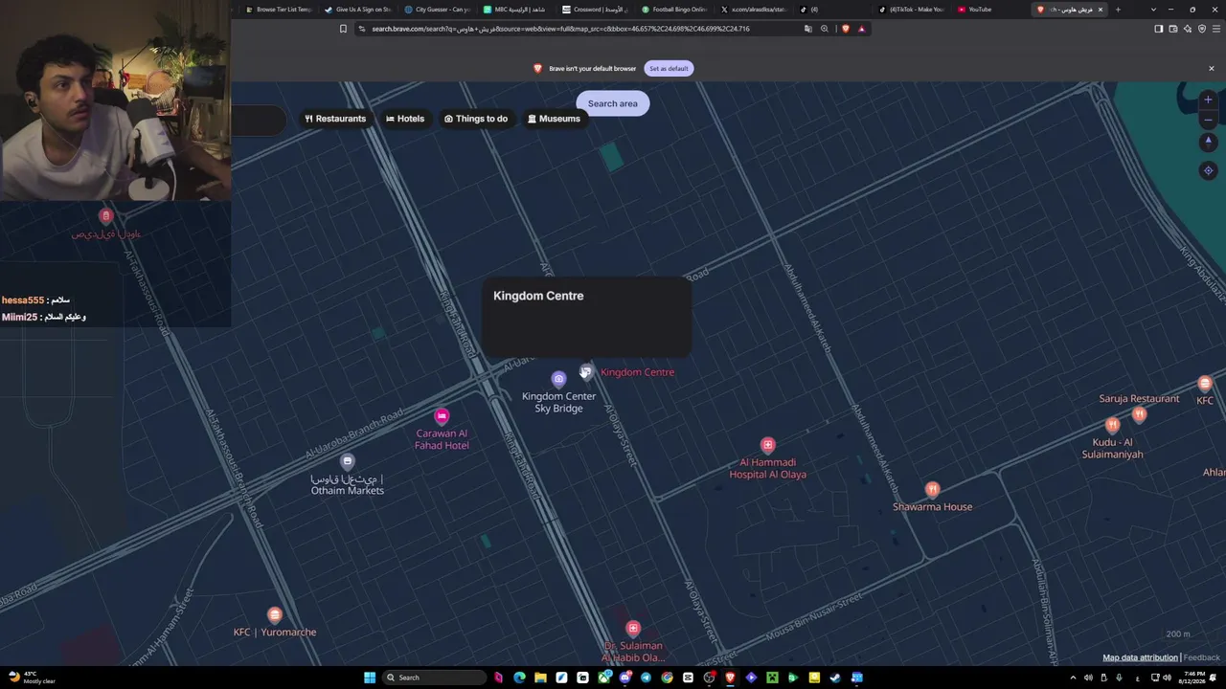Click the Windows taskbar Search box
This screenshot has width=1226, height=689.
[x=434, y=678]
